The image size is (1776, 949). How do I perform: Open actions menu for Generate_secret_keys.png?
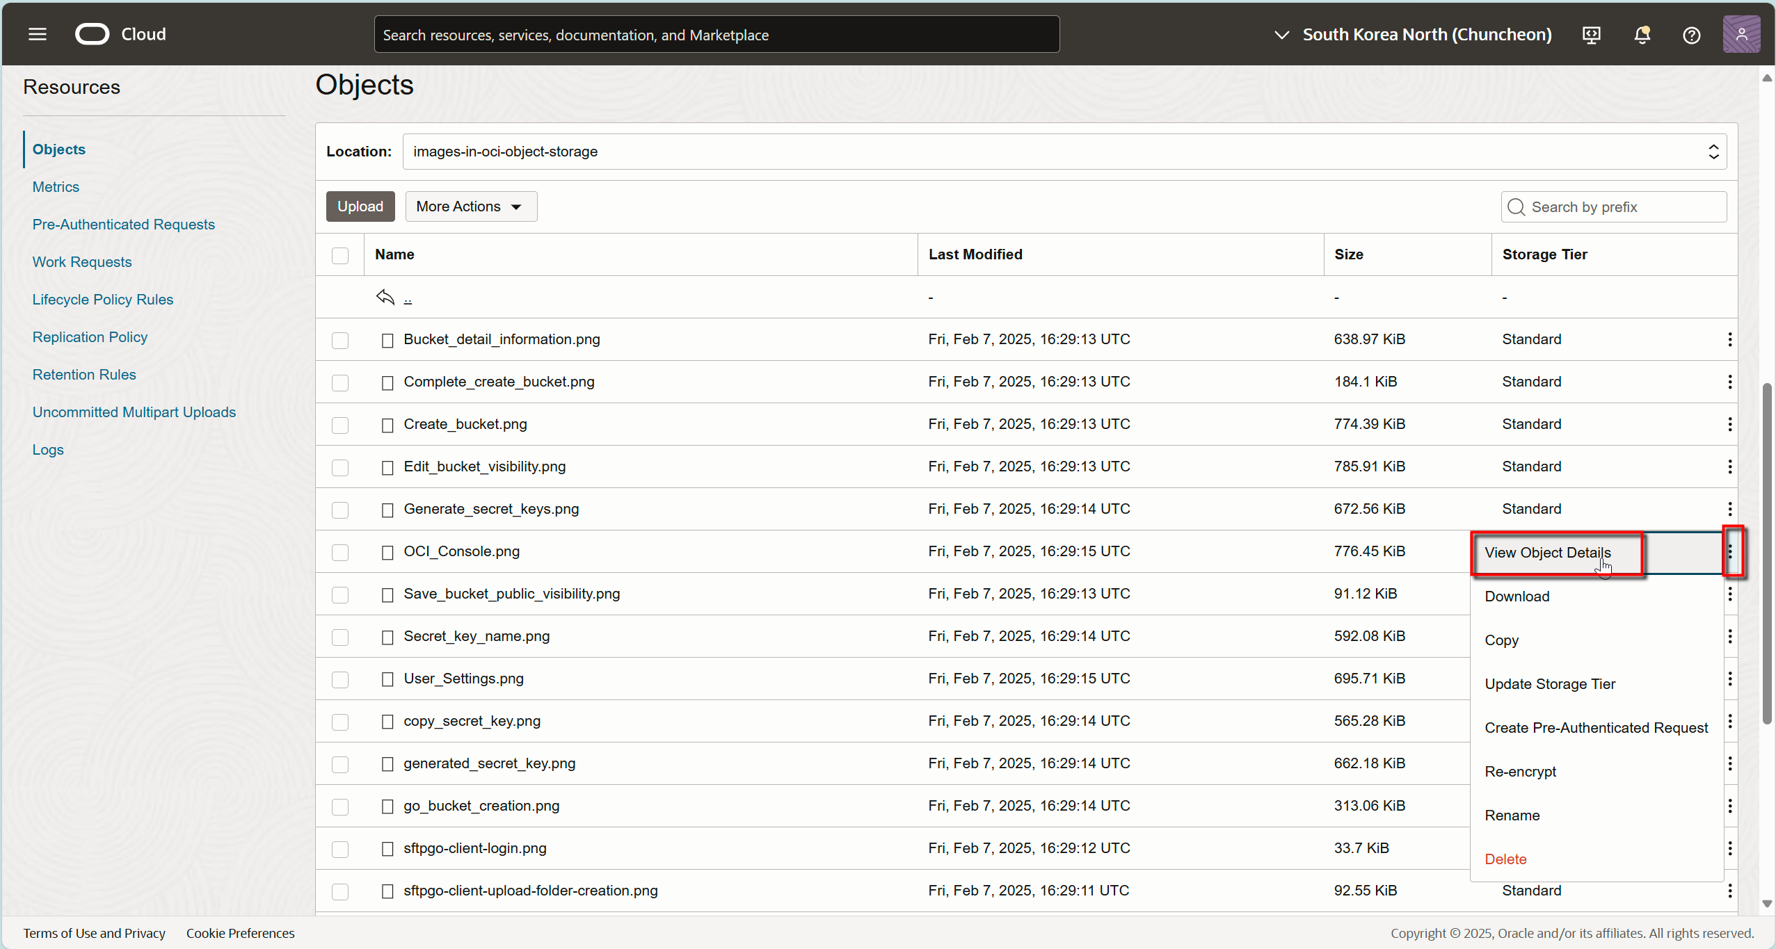click(x=1729, y=509)
